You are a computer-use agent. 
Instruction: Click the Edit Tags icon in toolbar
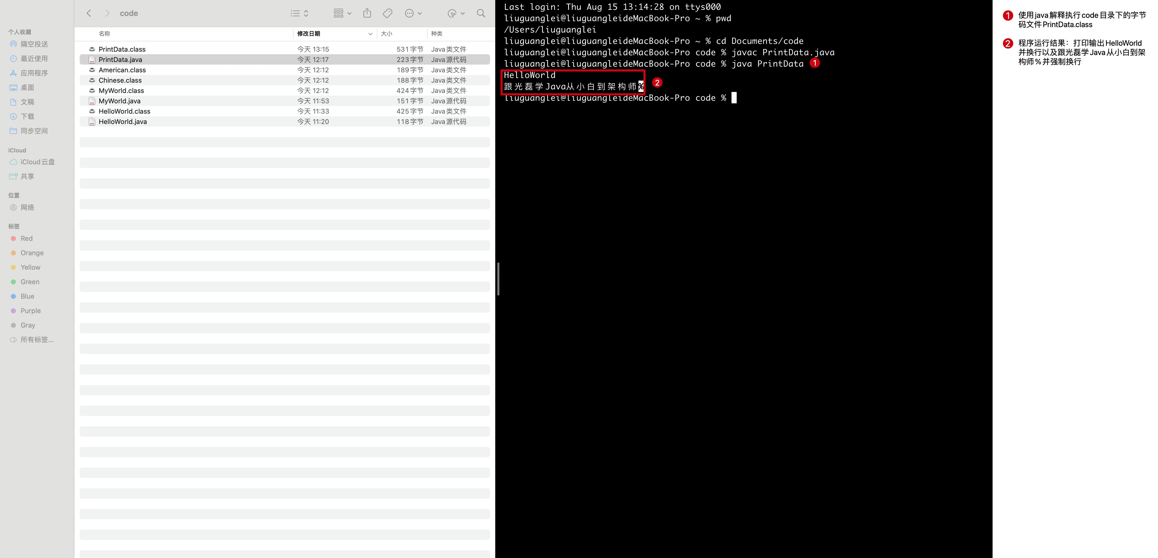[x=387, y=13]
